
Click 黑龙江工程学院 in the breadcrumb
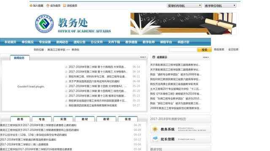pyautogui.click(x=56, y=49)
